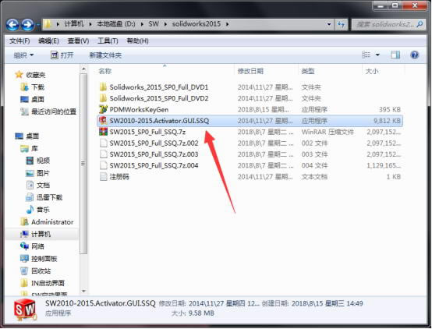Image resolution: width=432 pixels, height=329 pixels.
Task: Click the 打开 toolbar button
Action: click(62, 55)
